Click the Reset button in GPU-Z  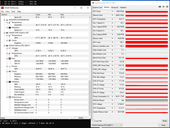click(165, 121)
